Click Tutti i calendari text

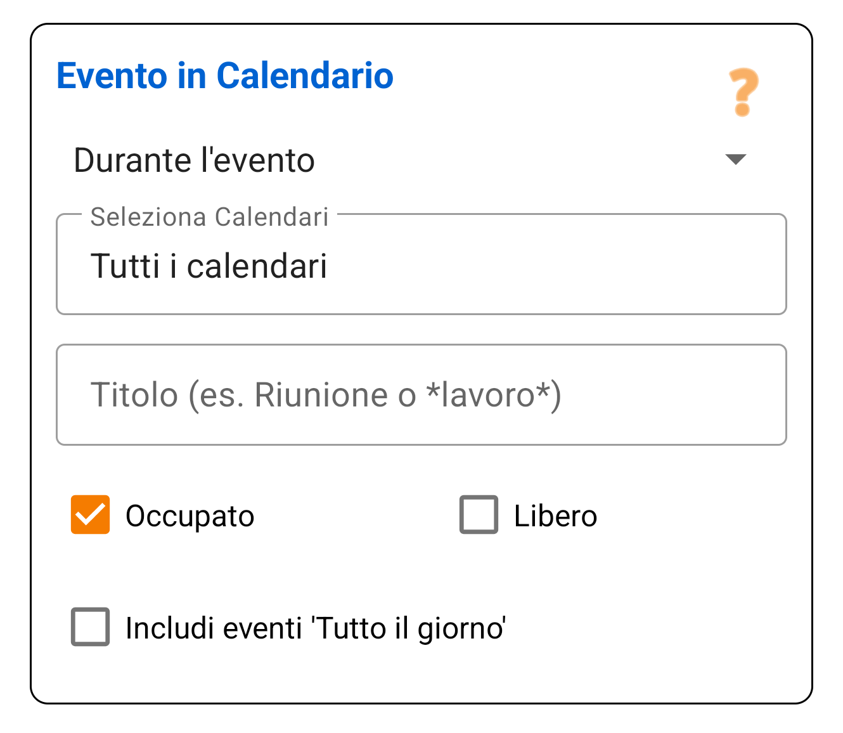pyautogui.click(x=210, y=264)
